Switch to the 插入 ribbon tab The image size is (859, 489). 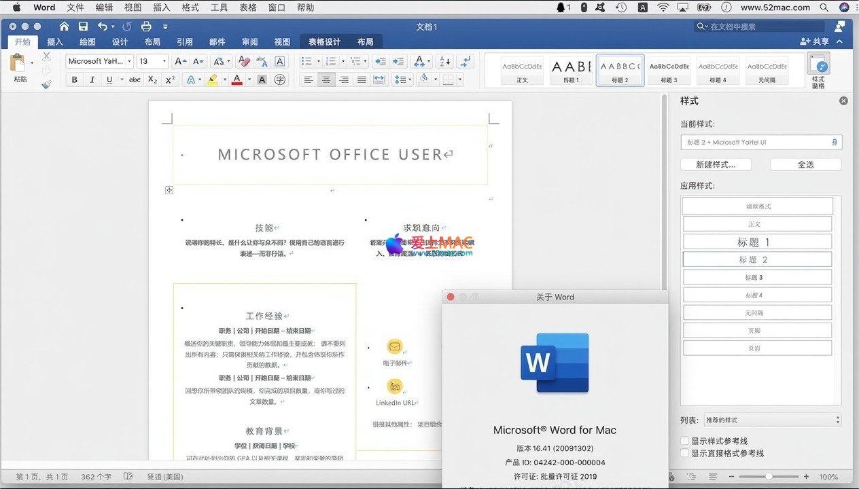click(55, 42)
